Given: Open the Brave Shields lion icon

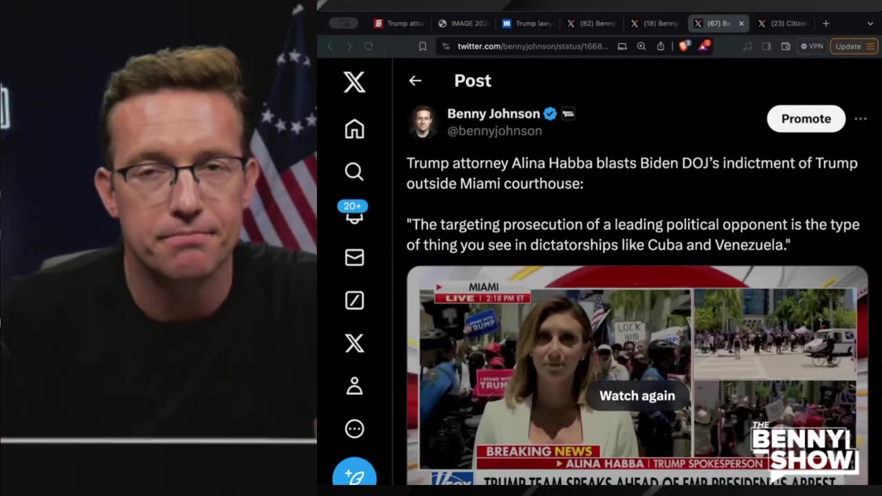Looking at the screenshot, I should 684,46.
